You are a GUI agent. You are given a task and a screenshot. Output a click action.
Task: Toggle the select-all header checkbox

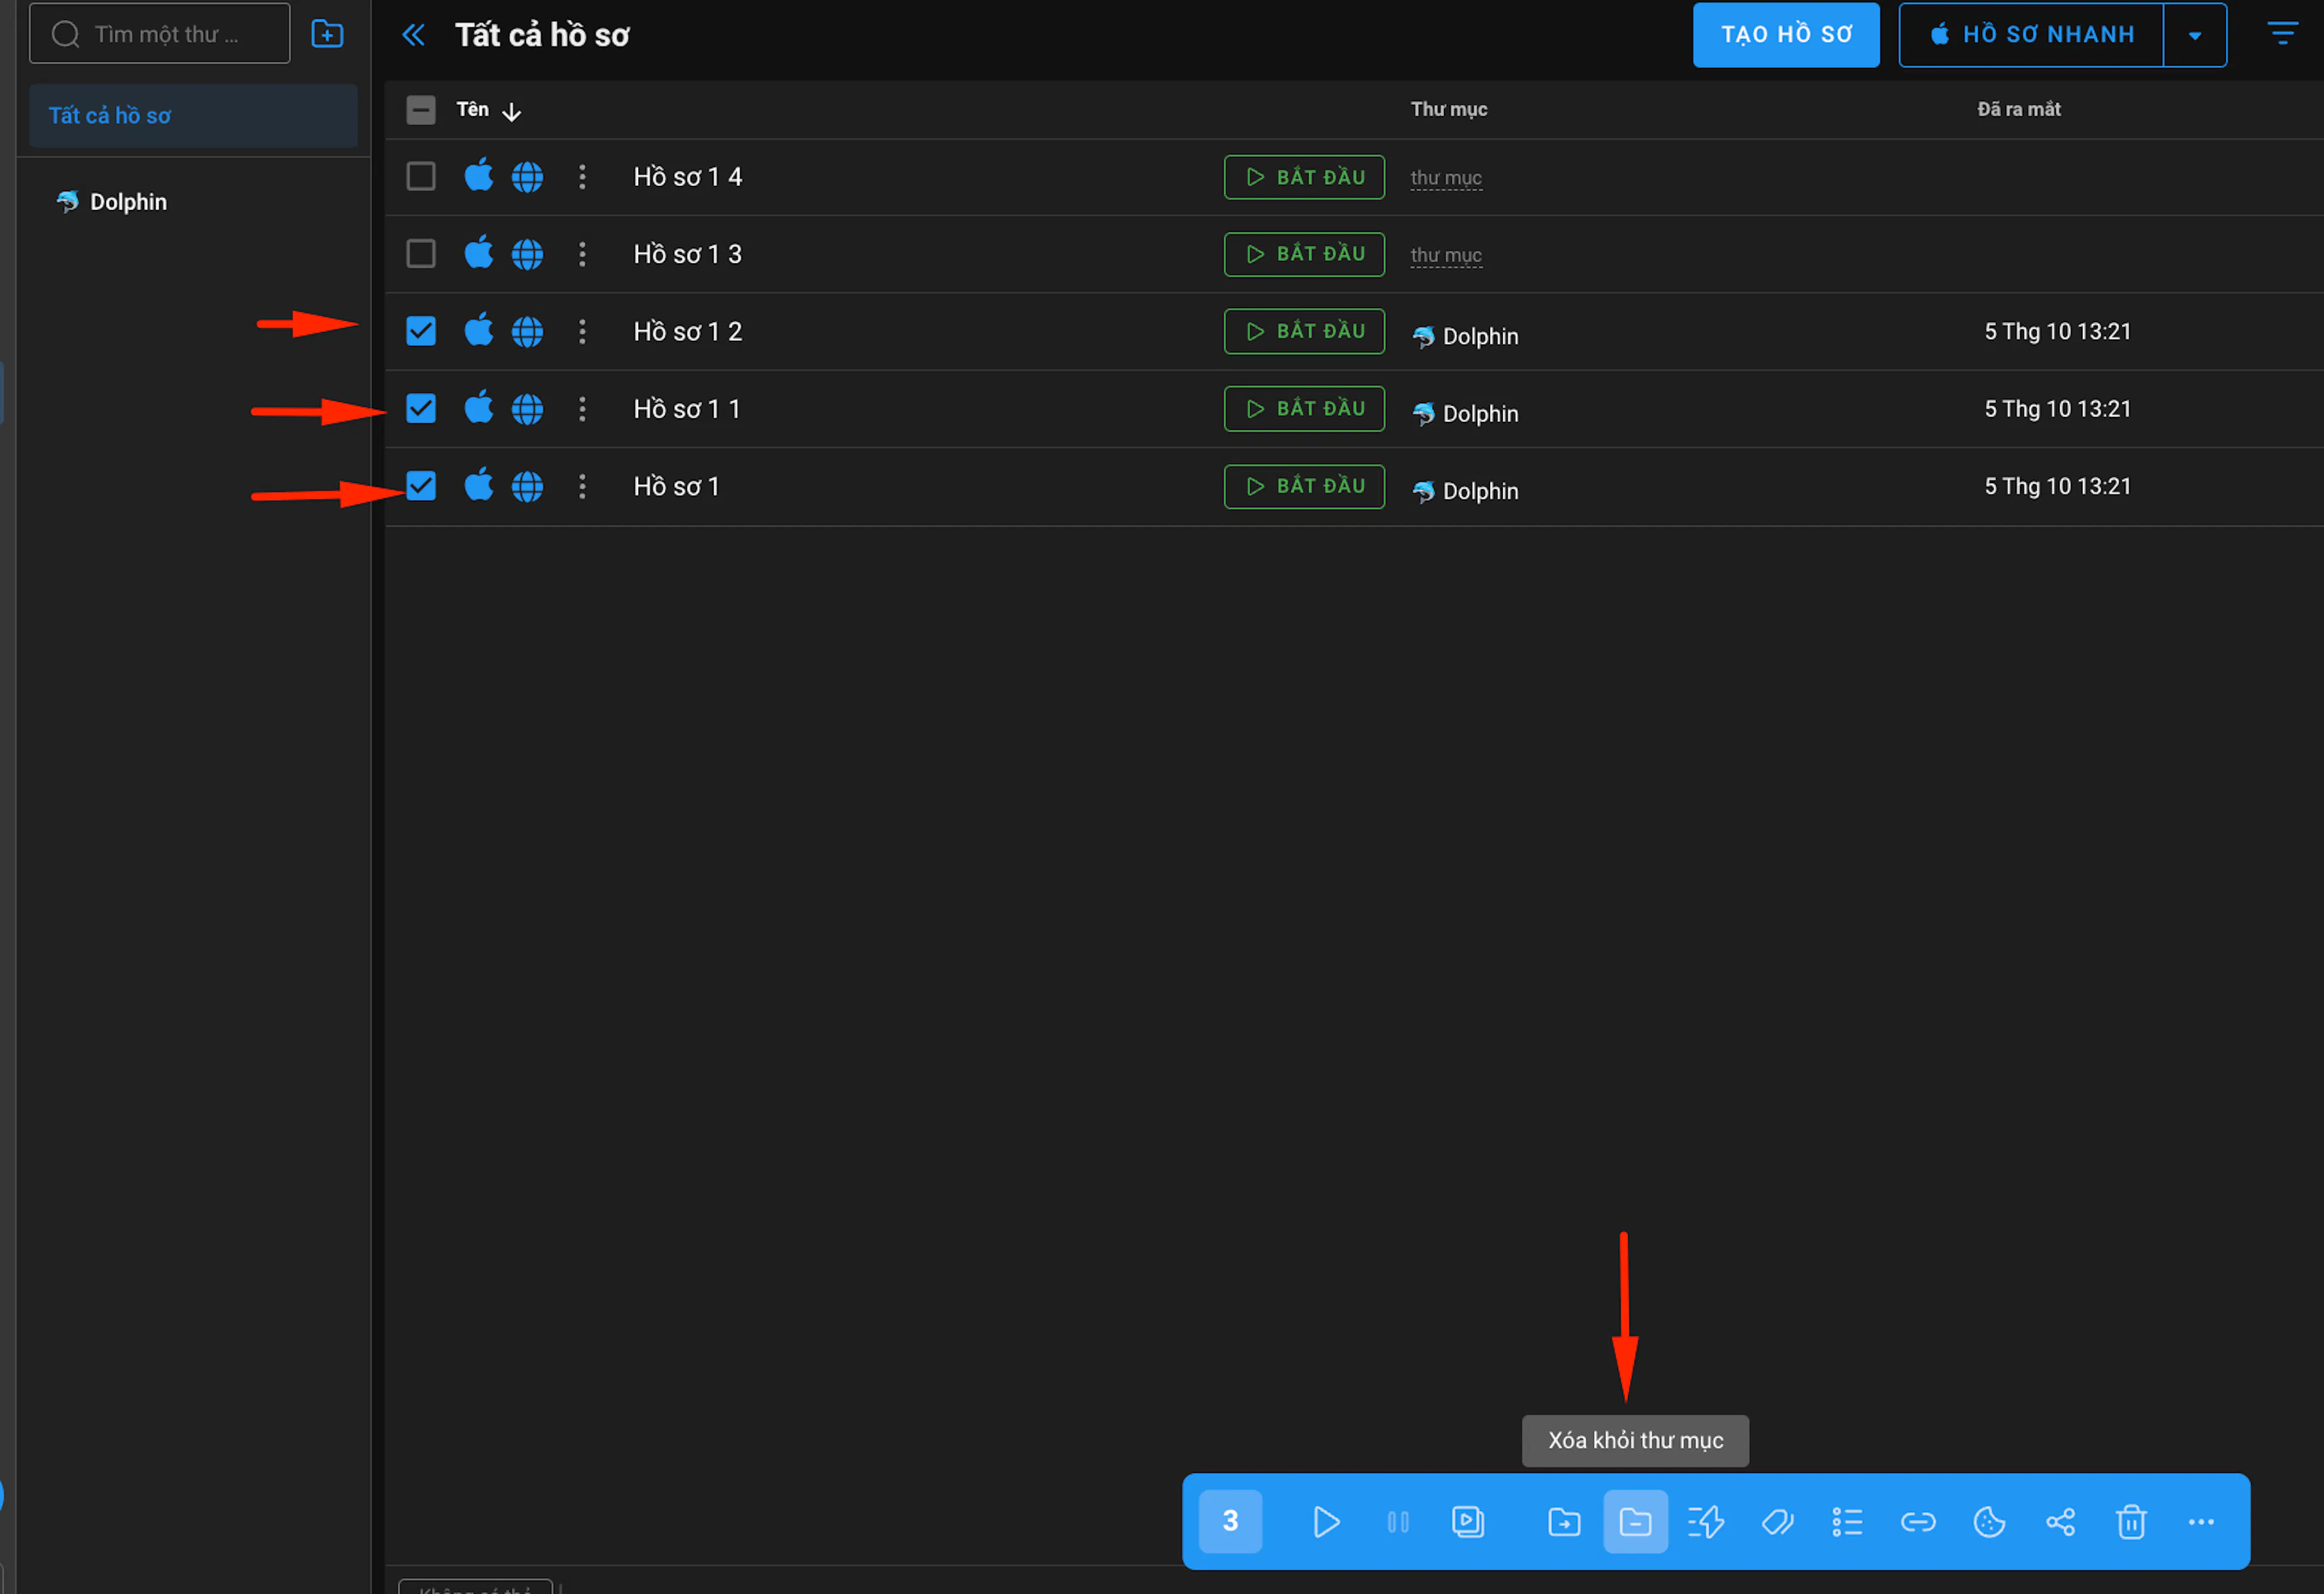(x=421, y=109)
